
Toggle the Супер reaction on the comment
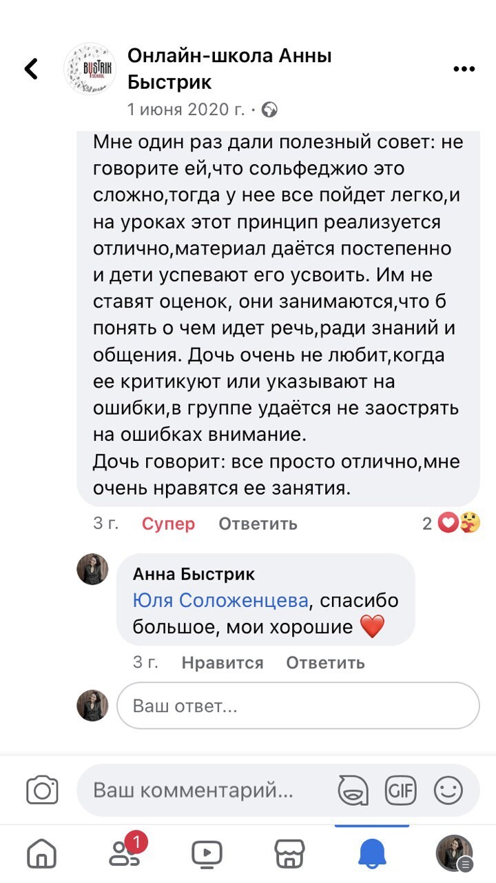click(x=168, y=524)
